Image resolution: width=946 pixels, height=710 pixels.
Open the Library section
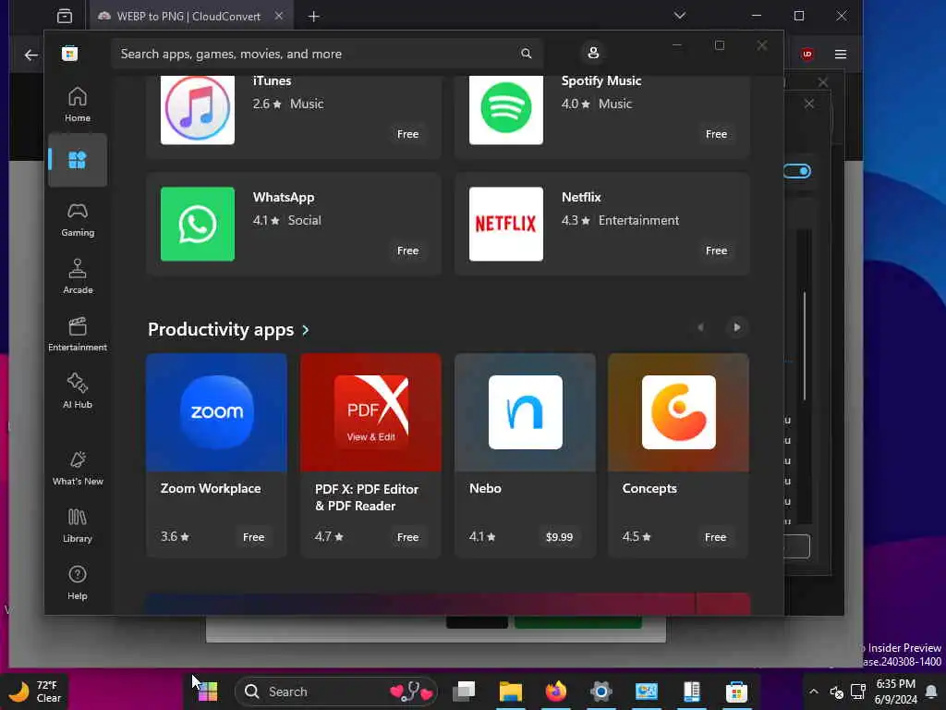point(78,525)
